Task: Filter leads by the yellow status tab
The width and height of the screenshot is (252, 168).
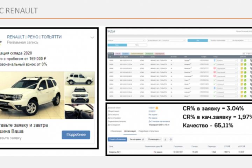Action: click(x=137, y=54)
